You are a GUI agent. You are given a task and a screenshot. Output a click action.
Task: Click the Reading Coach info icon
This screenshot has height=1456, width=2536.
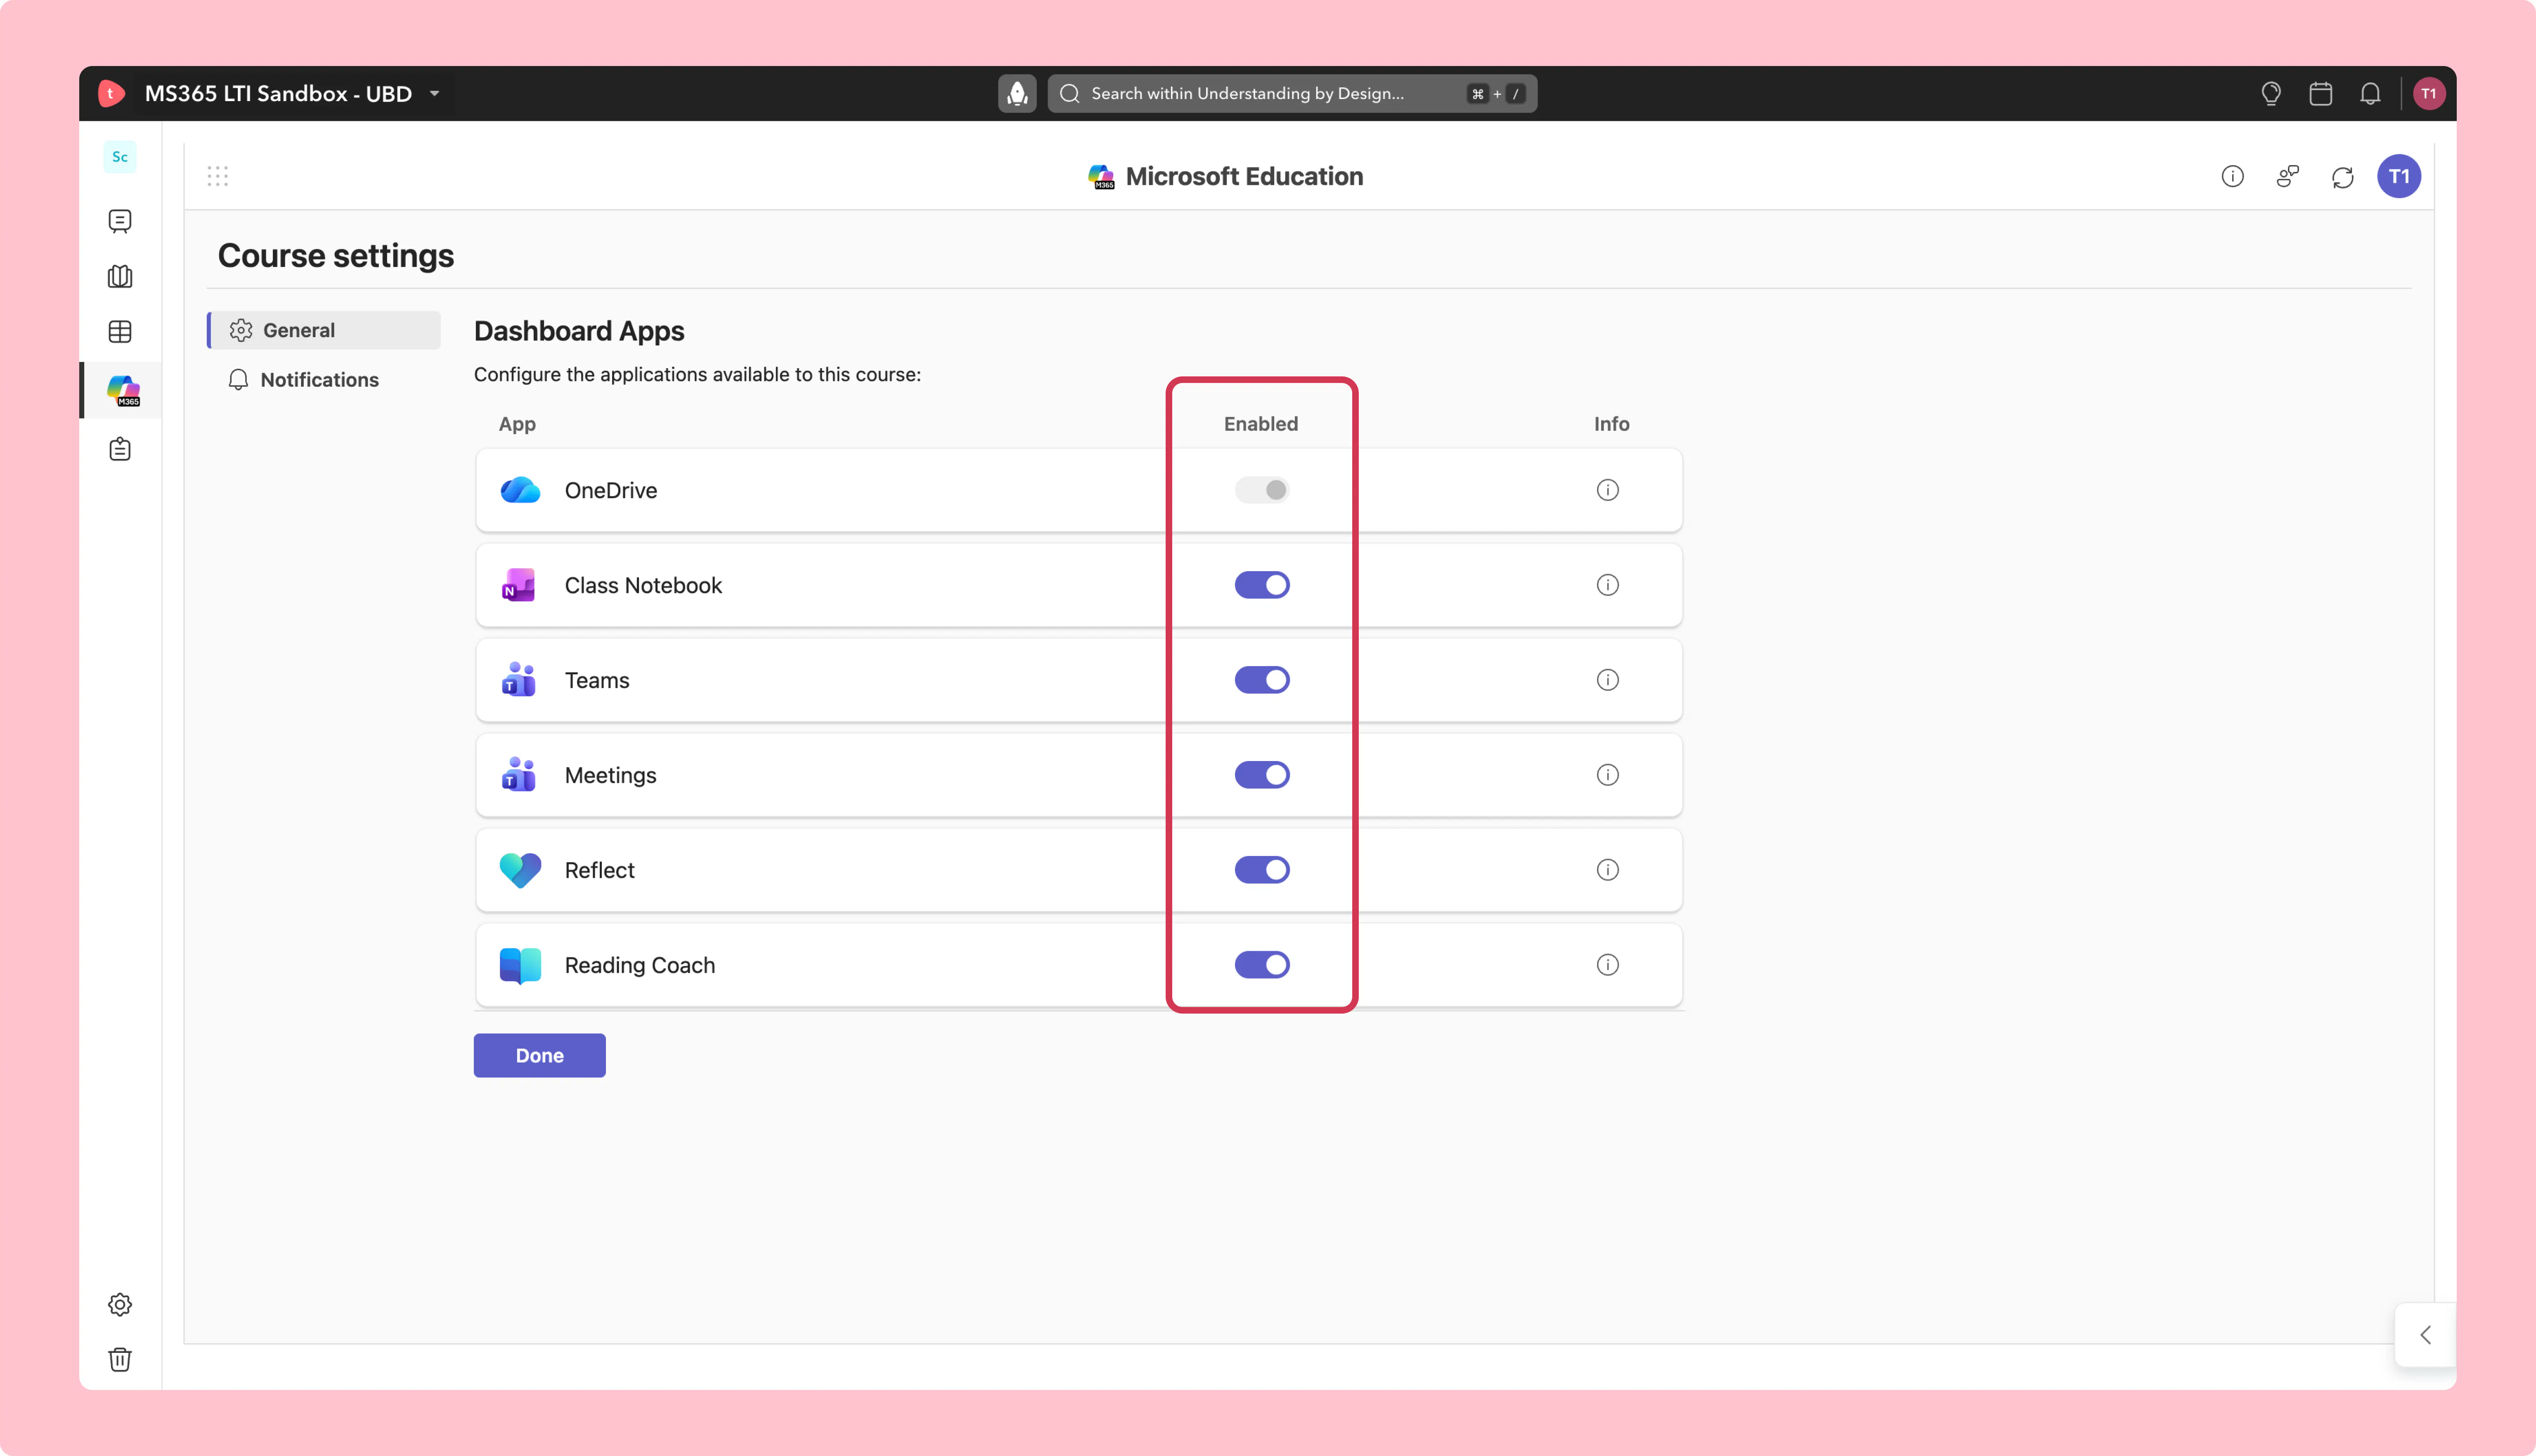click(x=1607, y=965)
